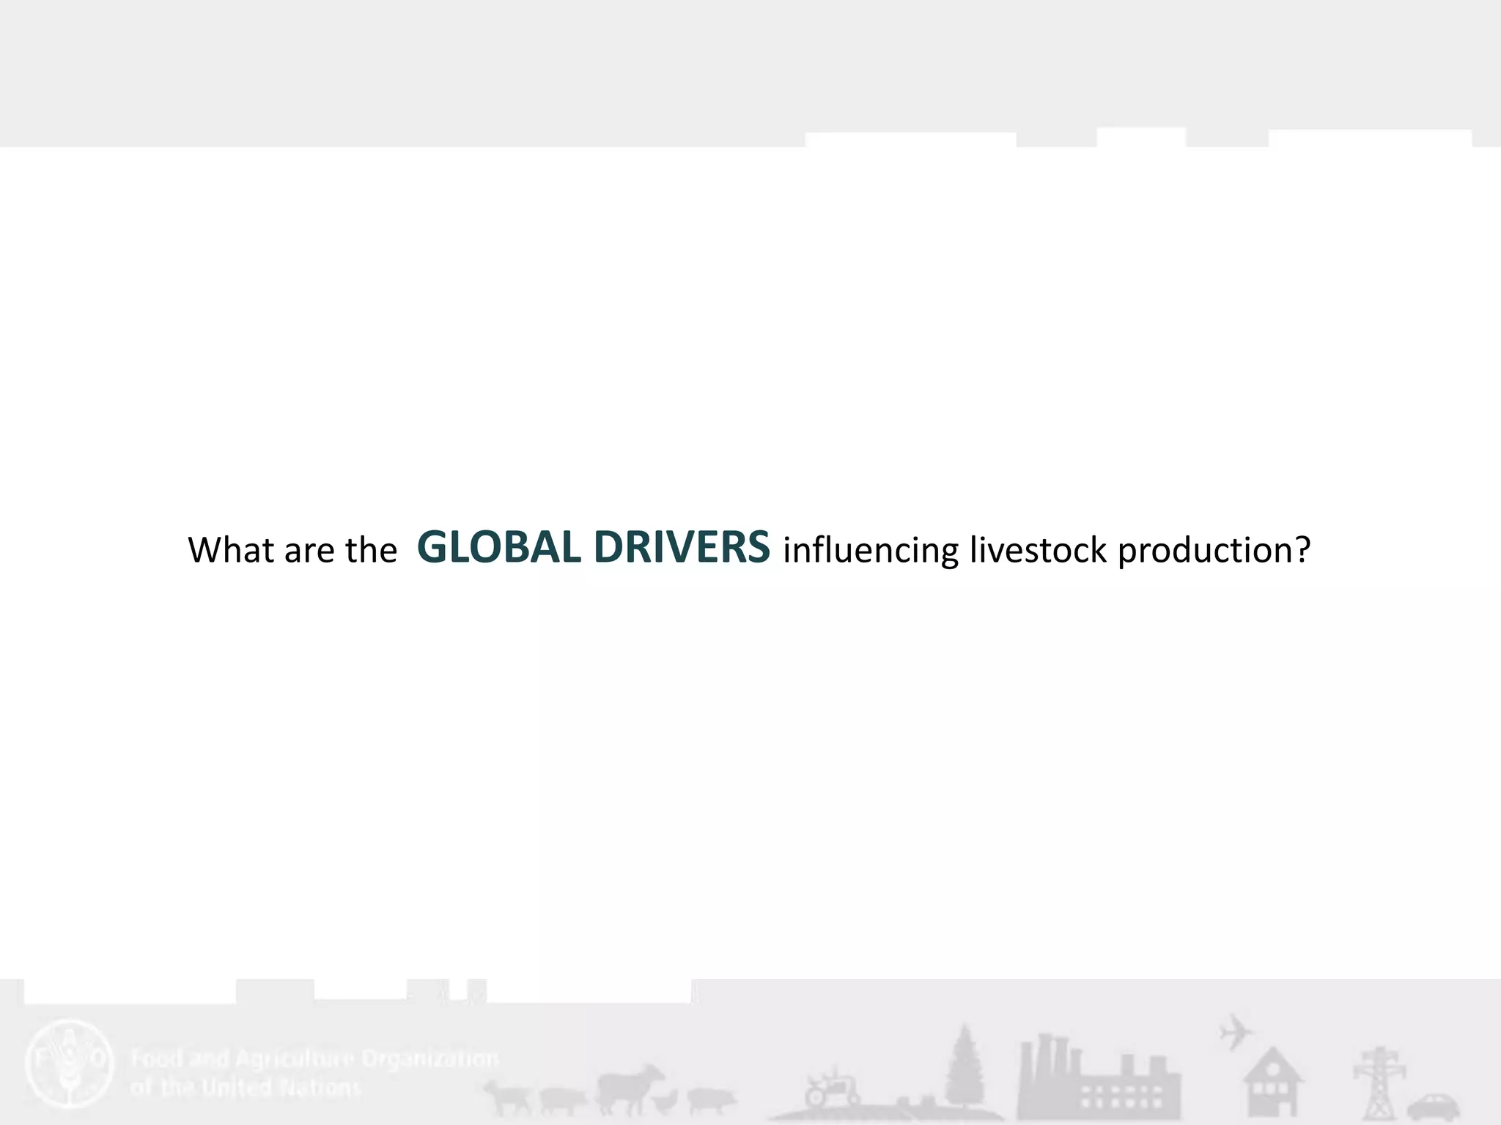Click the tractor silhouette icon
The width and height of the screenshot is (1501, 1125).
click(x=832, y=1090)
